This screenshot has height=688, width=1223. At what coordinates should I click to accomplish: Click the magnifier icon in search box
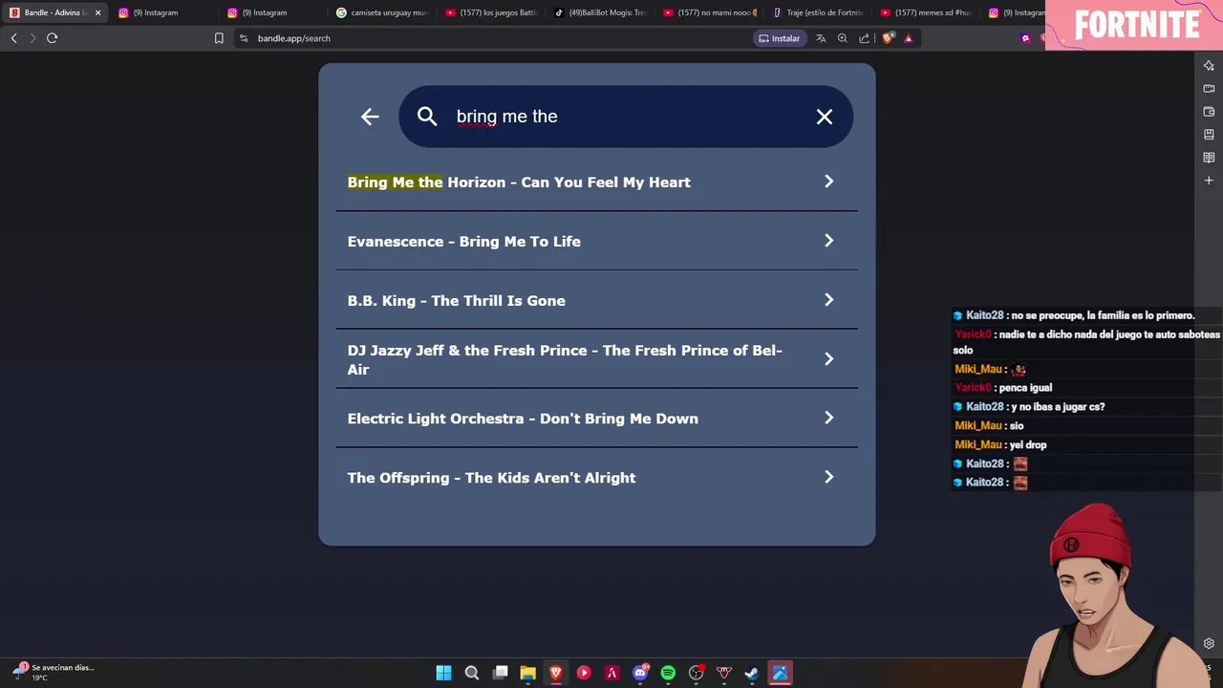click(x=427, y=117)
